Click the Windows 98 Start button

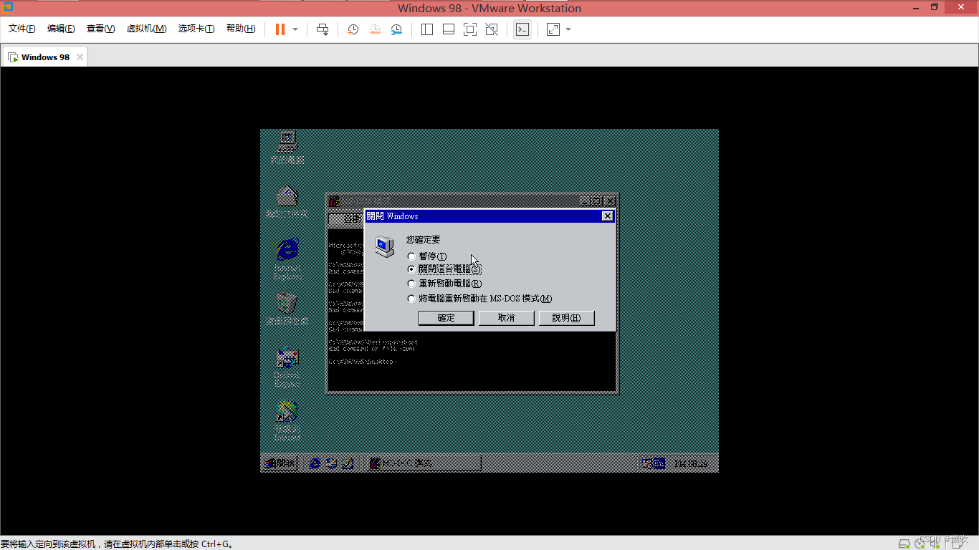click(x=280, y=463)
